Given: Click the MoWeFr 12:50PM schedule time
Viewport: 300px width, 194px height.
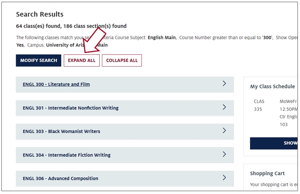Looking at the screenshot, I should pyautogui.click(x=288, y=105).
